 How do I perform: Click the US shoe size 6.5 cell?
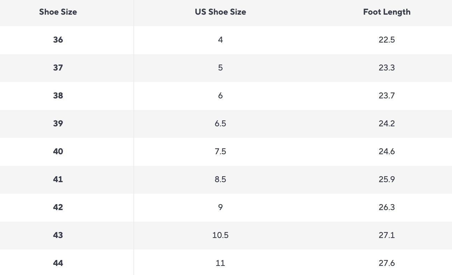(220, 124)
